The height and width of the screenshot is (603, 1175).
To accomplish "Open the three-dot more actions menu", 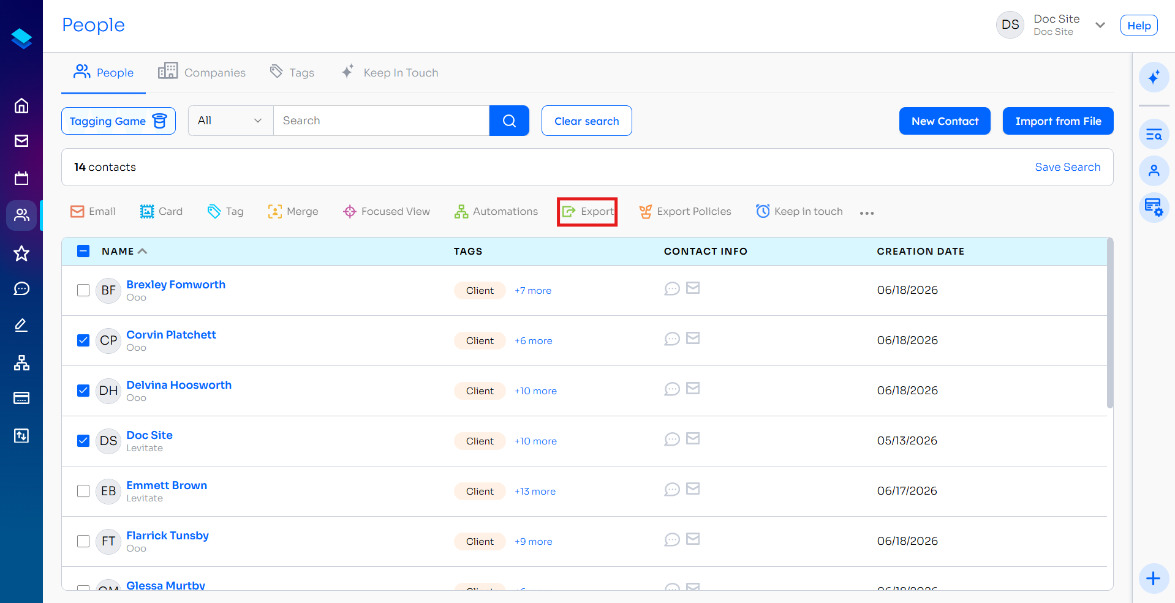I will [x=867, y=213].
